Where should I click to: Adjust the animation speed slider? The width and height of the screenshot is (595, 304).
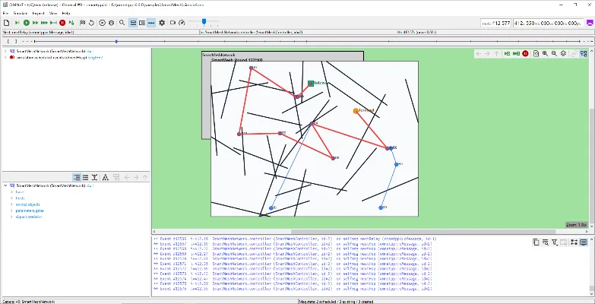tap(204, 22)
